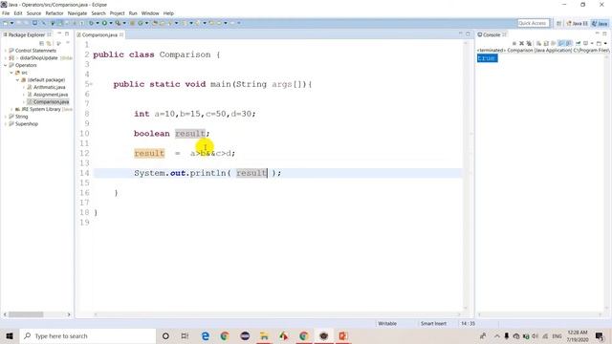Collapse the src folder

[11, 73]
